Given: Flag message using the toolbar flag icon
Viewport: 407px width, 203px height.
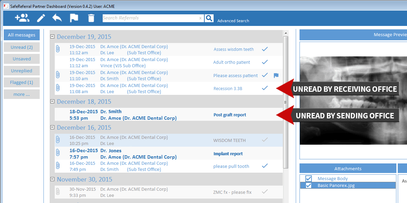Looking at the screenshot, I should pyautogui.click(x=74, y=18).
